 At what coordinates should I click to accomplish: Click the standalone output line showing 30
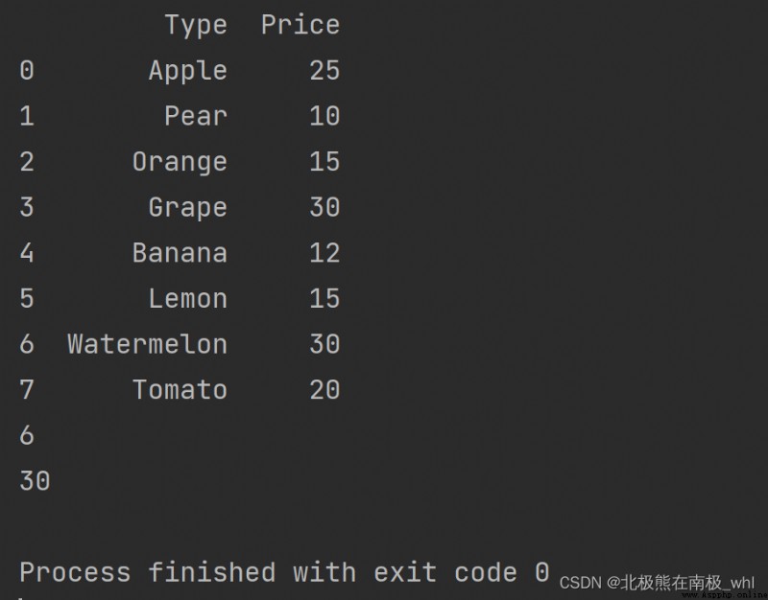point(35,481)
